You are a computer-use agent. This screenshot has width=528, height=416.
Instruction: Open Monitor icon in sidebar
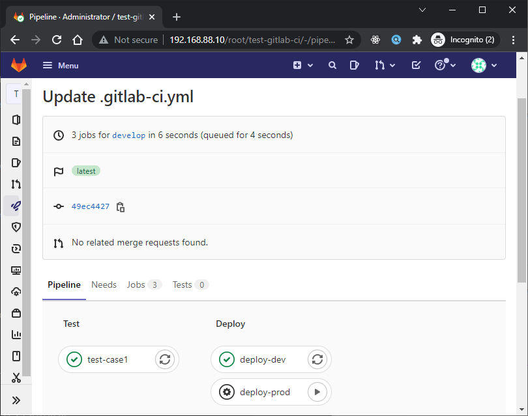click(16, 270)
